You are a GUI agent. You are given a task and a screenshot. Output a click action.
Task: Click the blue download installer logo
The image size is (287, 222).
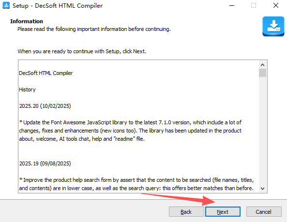pos(273,26)
